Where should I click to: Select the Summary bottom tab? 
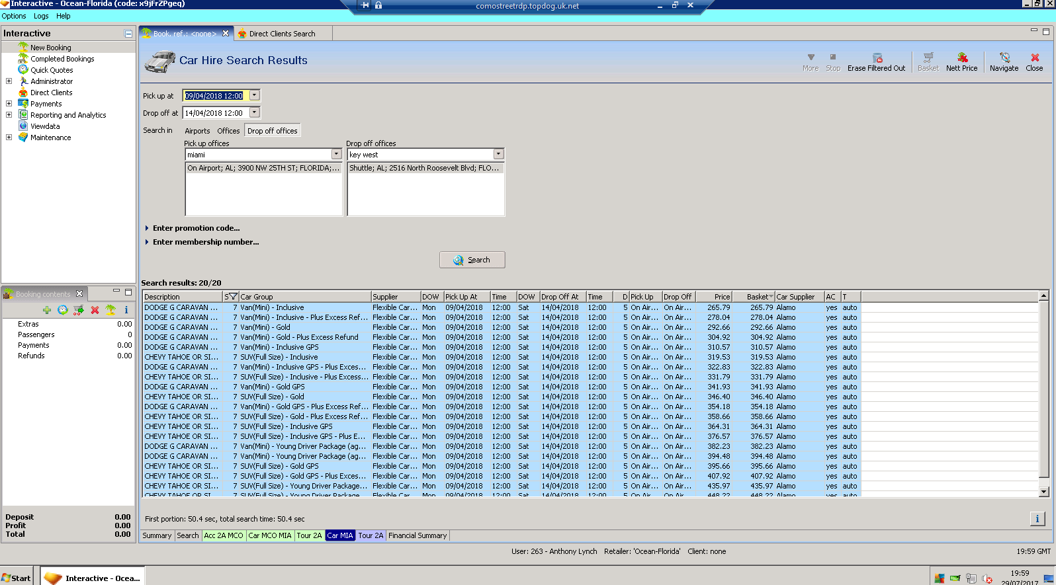click(x=157, y=535)
